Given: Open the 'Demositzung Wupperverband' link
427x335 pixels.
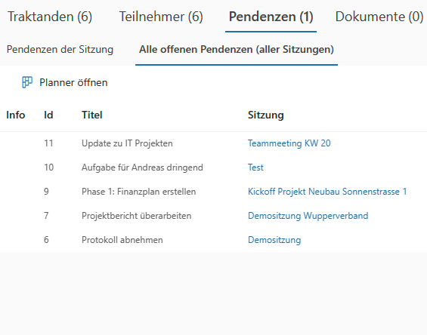Looking at the screenshot, I should tap(308, 216).
